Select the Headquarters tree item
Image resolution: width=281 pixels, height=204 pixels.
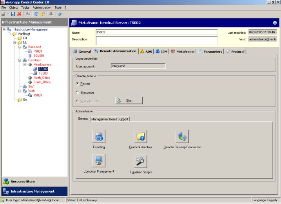[x=42, y=65]
